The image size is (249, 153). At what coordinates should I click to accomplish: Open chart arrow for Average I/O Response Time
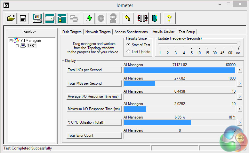[240, 96]
